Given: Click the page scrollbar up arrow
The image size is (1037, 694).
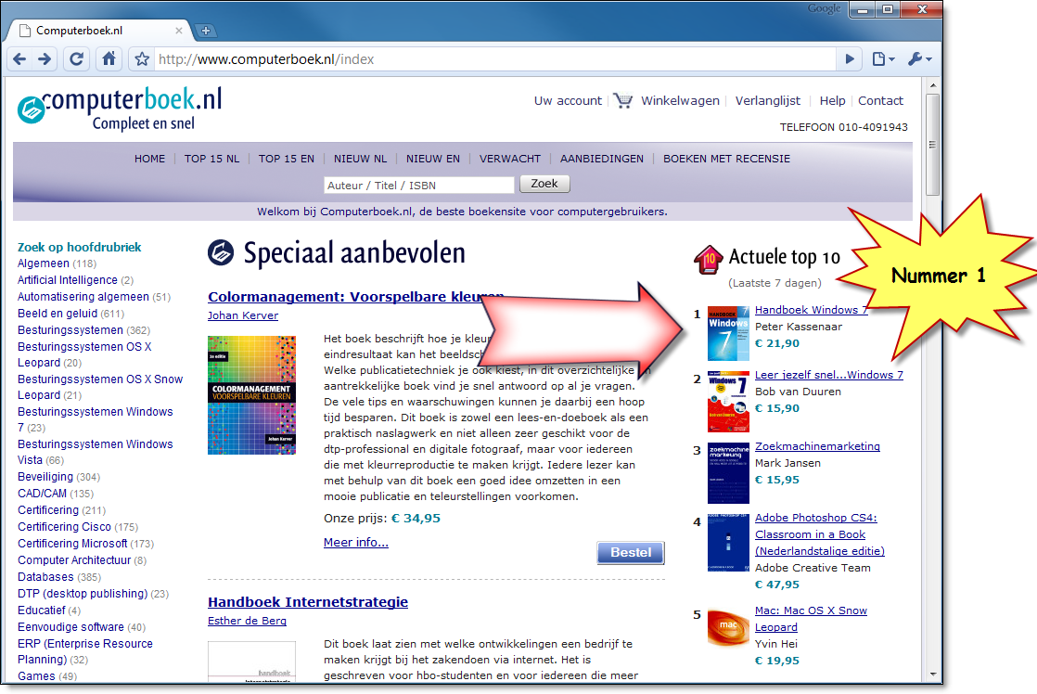Looking at the screenshot, I should [x=932, y=85].
